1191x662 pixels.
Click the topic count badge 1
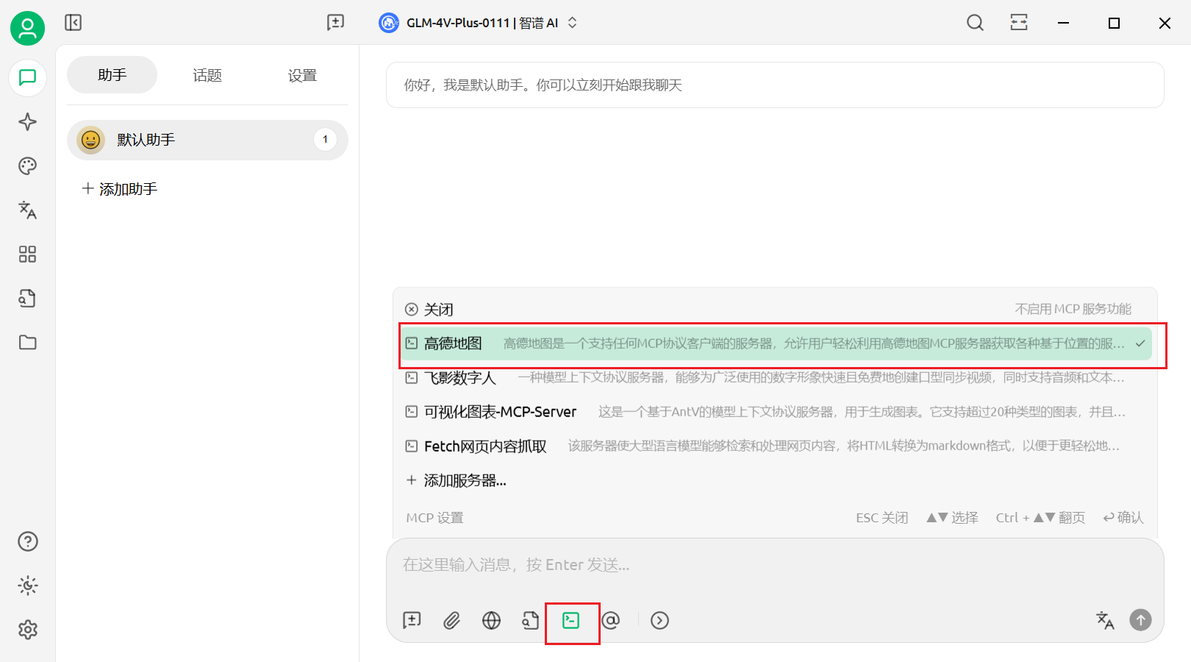(x=325, y=140)
